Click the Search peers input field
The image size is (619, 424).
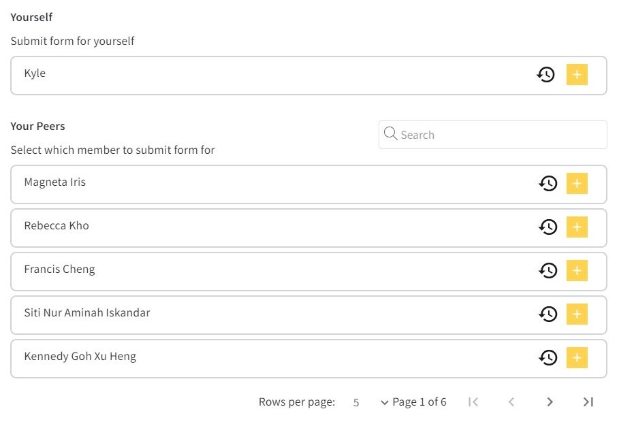point(492,135)
